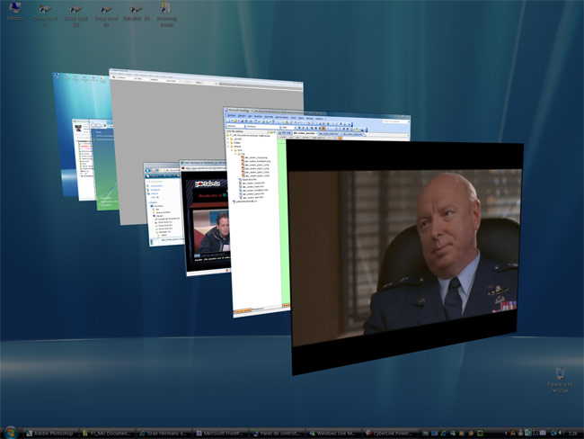
Task: Open Panel de control taskbar button
Action: (x=277, y=434)
